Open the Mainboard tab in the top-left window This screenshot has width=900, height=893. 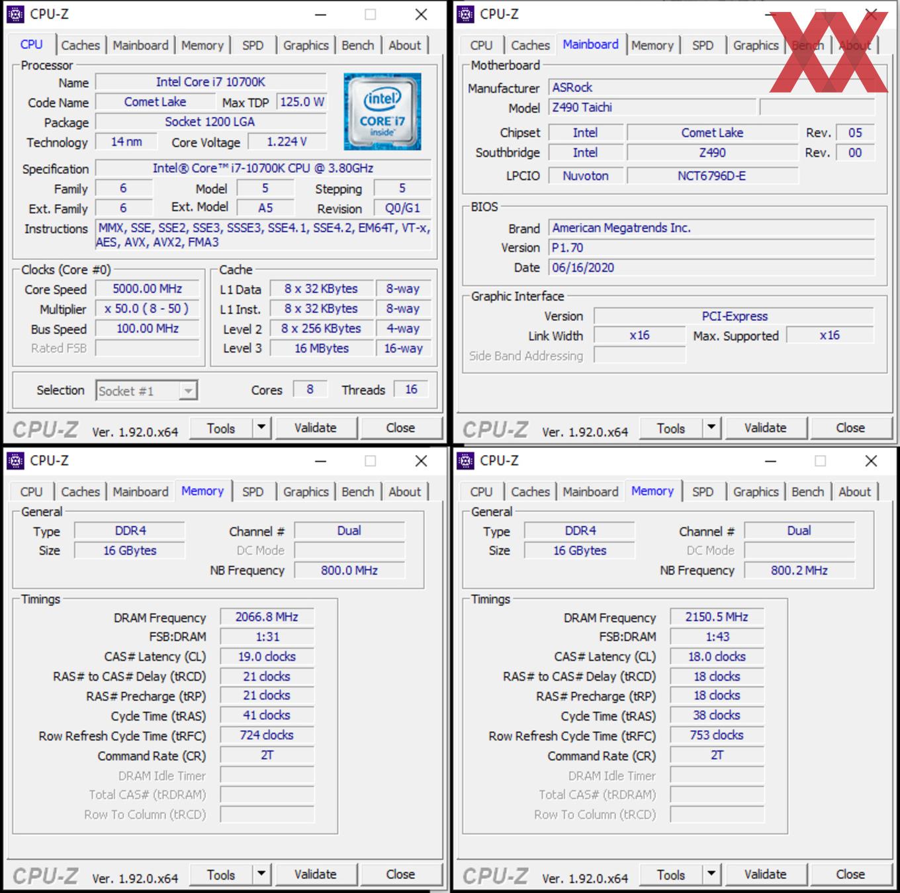point(140,45)
